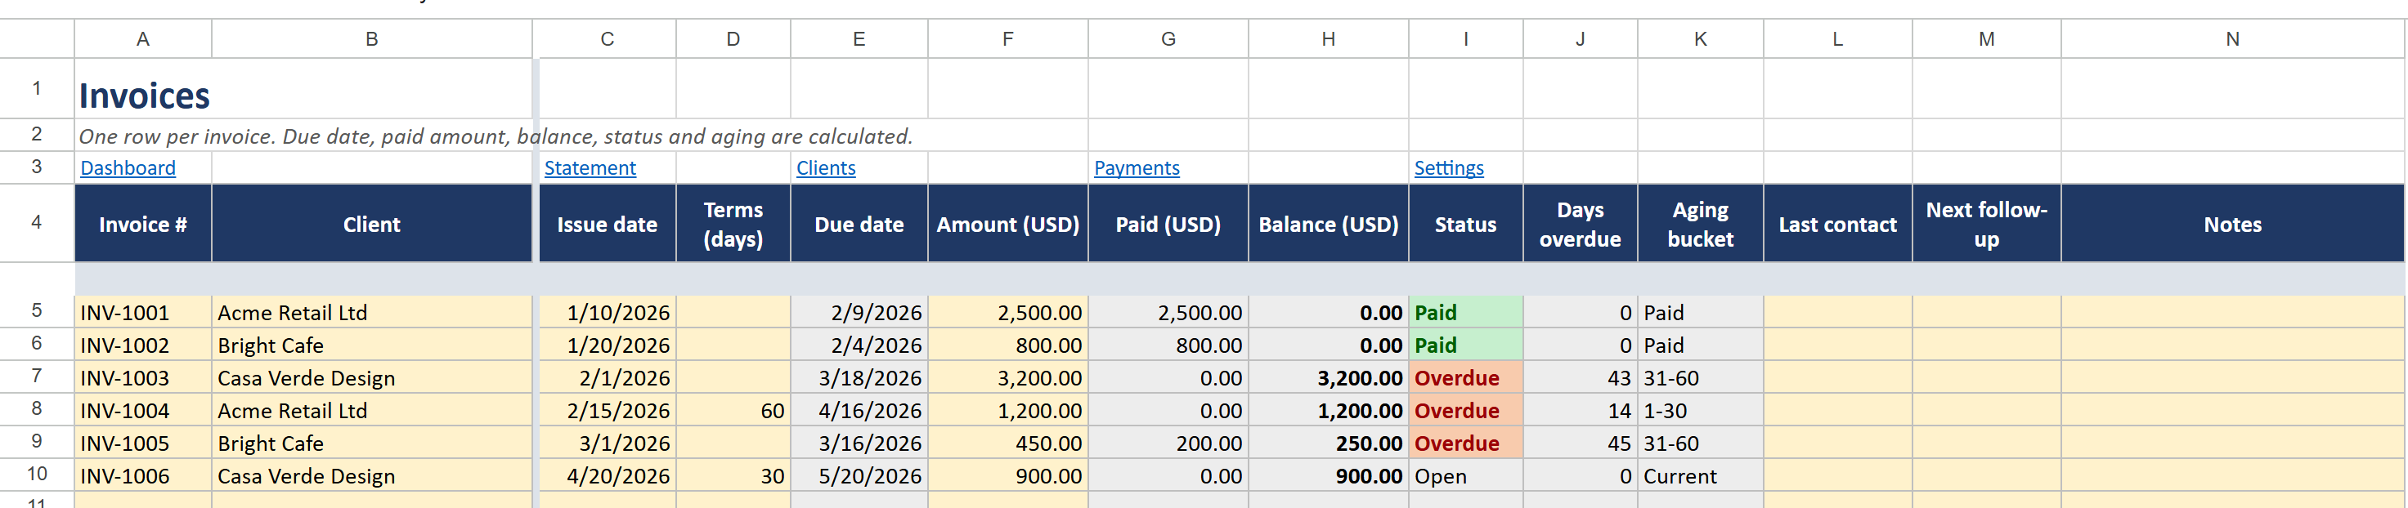Click the subtitle description in row 2
This screenshot has height=508, width=2408.
496,136
